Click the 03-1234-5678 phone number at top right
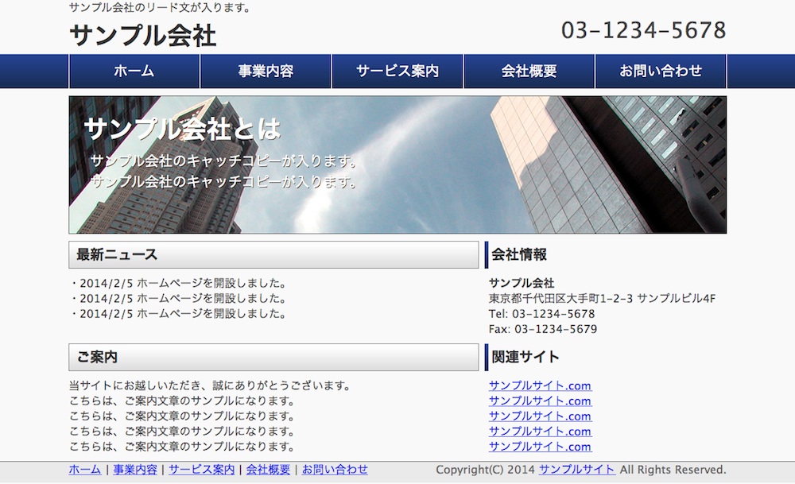Viewport: 795px width, 484px height. (643, 30)
